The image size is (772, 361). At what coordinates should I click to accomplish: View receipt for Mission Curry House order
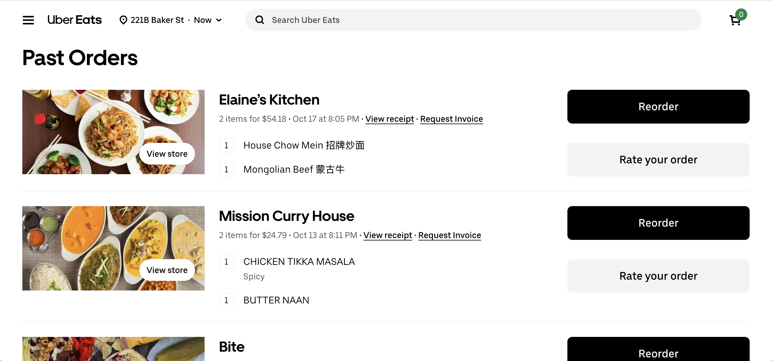coord(388,235)
